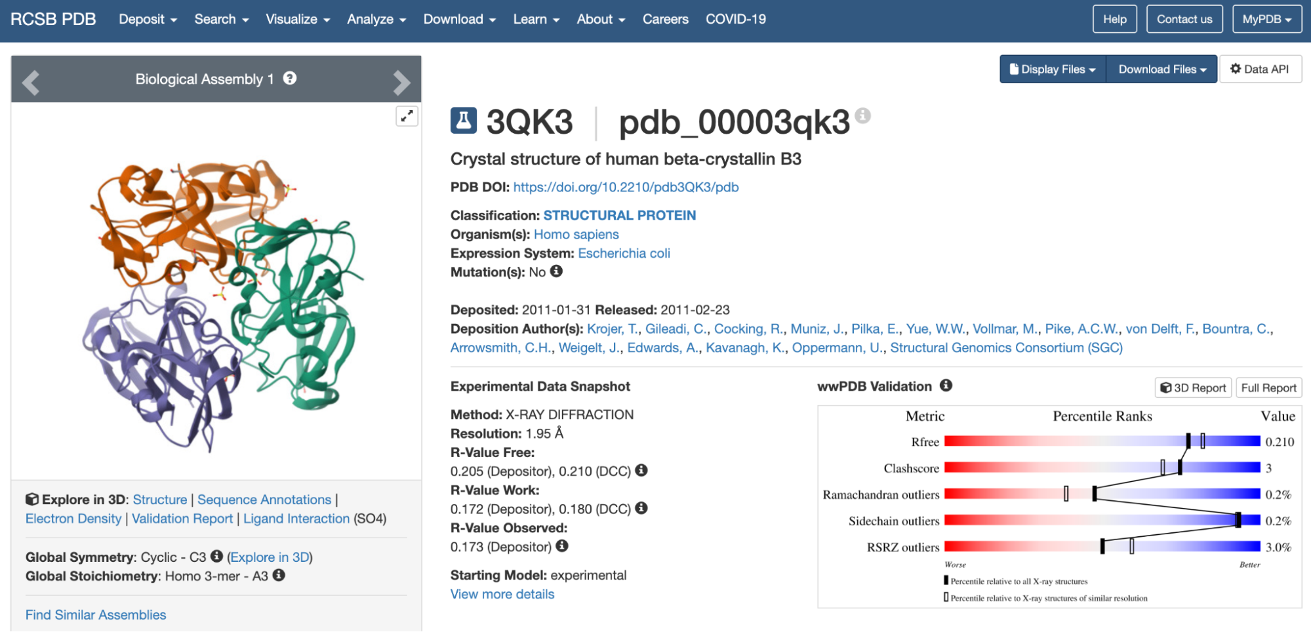1311x632 pixels.
Task: Click the Help button
Action: pos(1115,19)
